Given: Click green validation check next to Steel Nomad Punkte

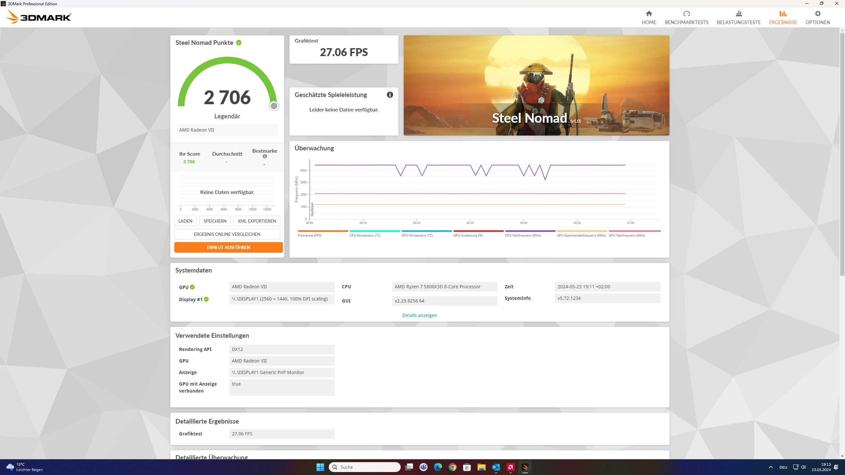Looking at the screenshot, I should [239, 43].
